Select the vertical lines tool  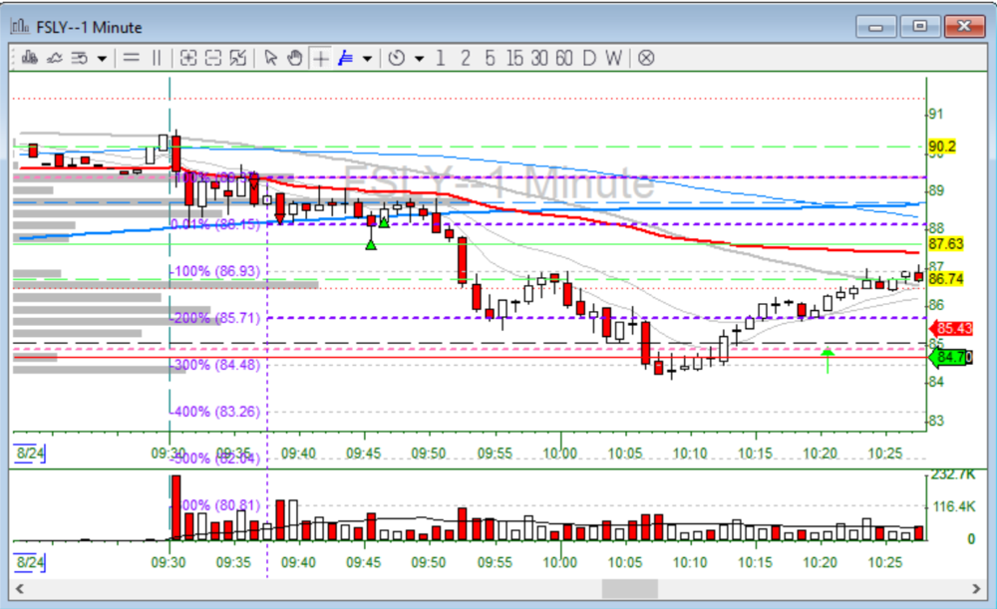[x=156, y=58]
